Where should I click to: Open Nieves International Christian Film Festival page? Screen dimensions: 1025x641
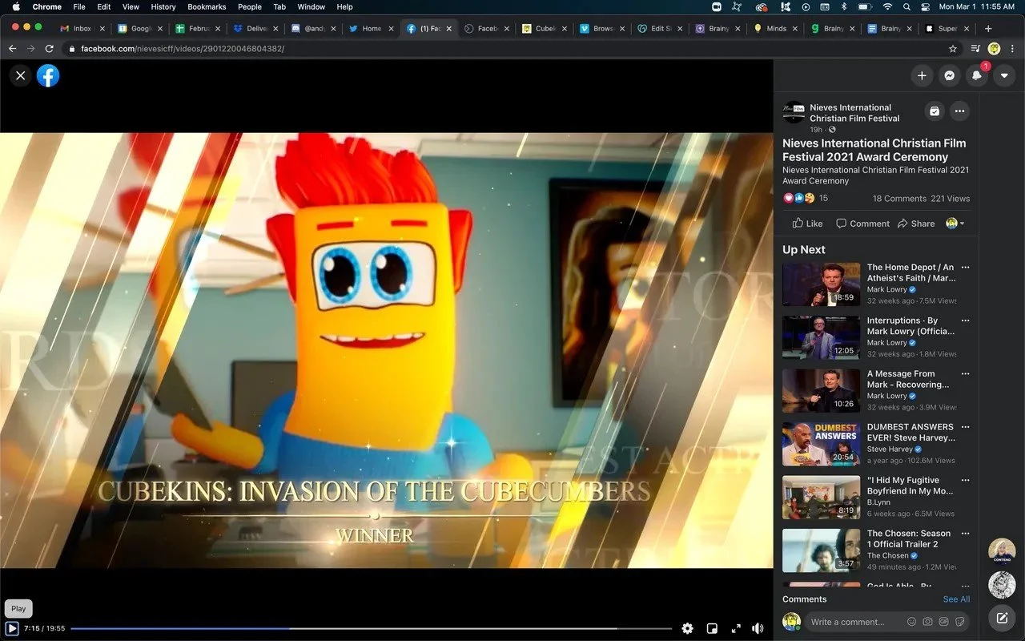854,113
